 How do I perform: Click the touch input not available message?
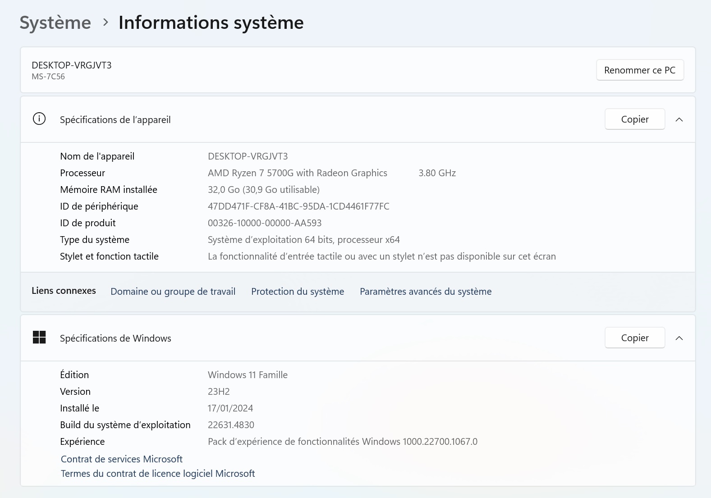tap(382, 256)
